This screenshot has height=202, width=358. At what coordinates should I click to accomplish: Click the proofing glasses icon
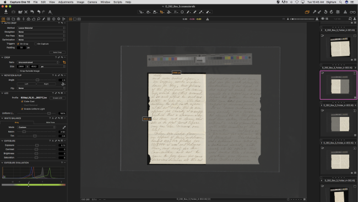pyautogui.click(x=352, y=12)
